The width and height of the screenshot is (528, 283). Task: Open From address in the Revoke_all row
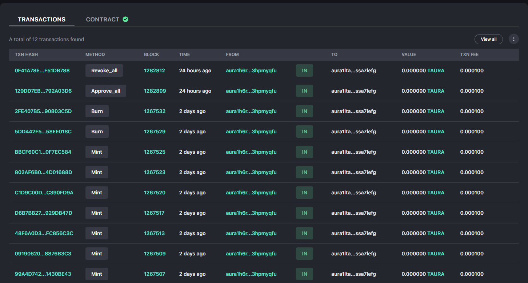[x=251, y=70]
